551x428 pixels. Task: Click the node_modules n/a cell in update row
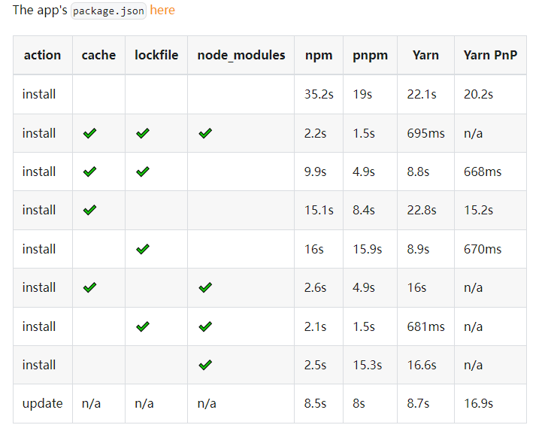(207, 403)
